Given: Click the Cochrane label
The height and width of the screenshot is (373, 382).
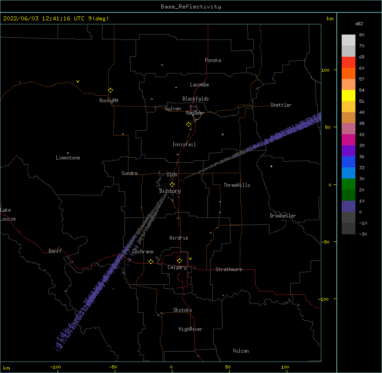Looking at the screenshot, I should click(x=143, y=252).
